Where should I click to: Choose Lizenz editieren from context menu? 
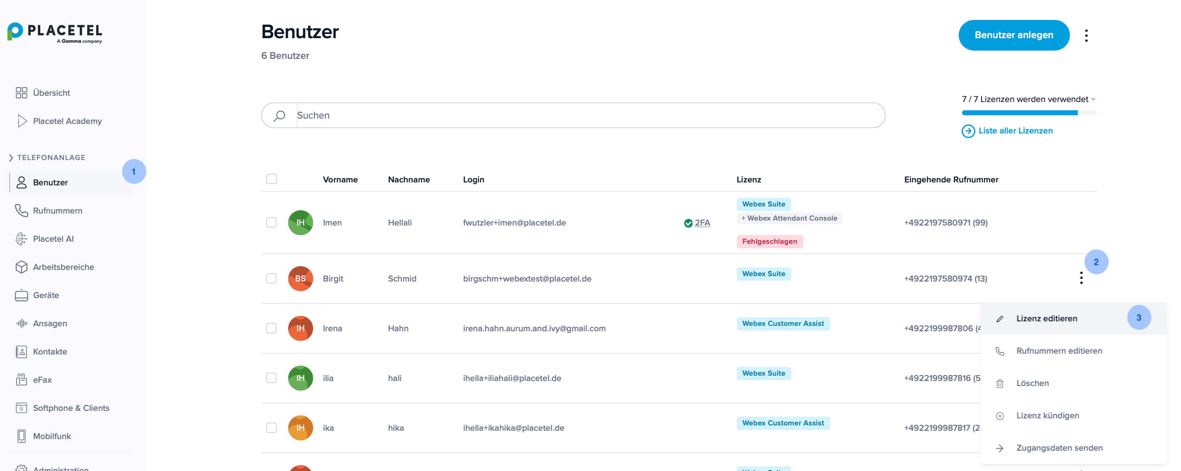[x=1046, y=318]
